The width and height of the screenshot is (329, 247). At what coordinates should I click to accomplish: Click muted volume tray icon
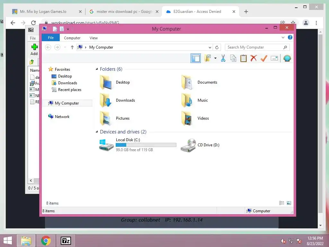(283, 241)
